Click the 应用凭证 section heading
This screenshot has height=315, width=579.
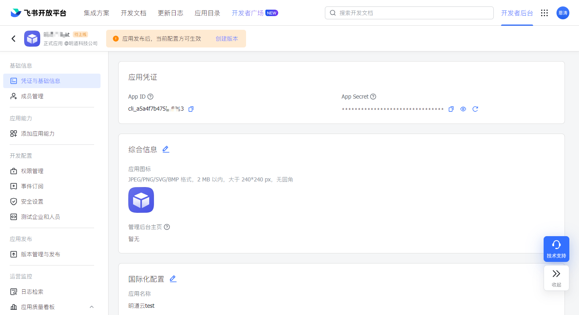pyautogui.click(x=143, y=77)
